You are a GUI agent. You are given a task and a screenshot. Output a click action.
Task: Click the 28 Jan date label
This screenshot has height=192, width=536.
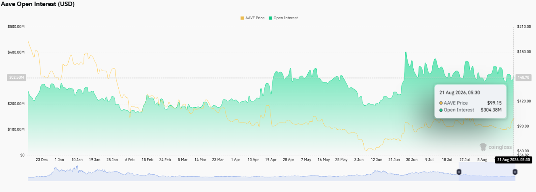tap(112, 159)
